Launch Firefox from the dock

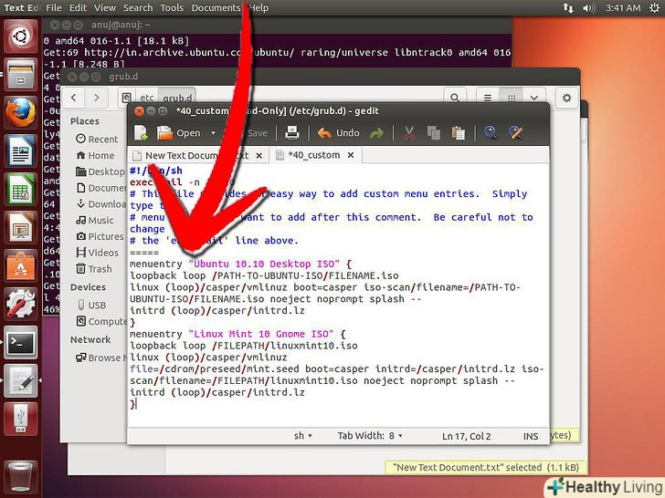(21, 113)
